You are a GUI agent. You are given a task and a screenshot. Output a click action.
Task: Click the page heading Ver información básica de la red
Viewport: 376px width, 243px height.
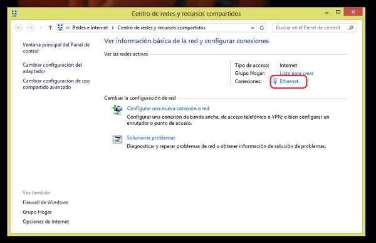pos(187,41)
